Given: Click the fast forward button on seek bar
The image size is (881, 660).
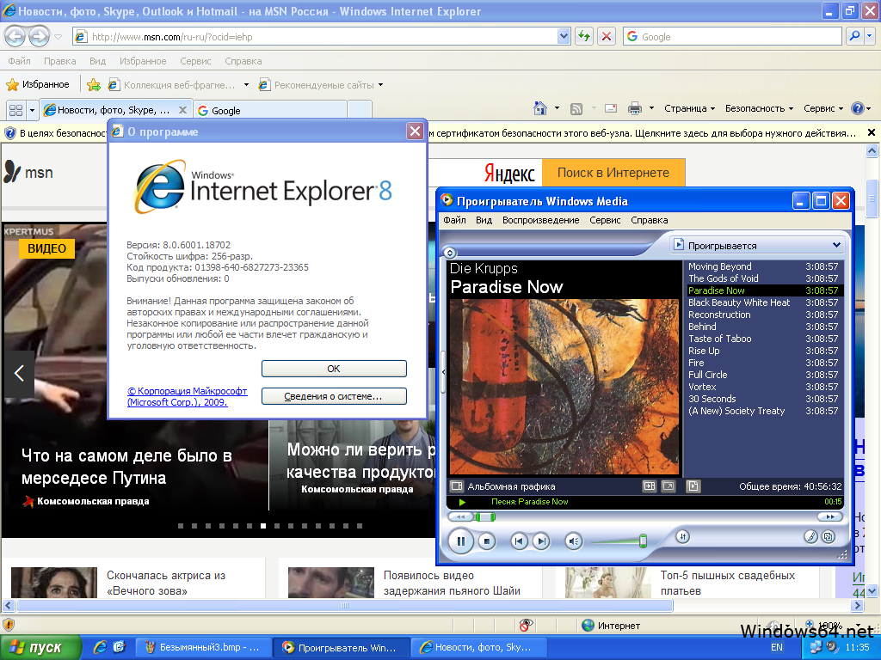Looking at the screenshot, I should tap(829, 516).
